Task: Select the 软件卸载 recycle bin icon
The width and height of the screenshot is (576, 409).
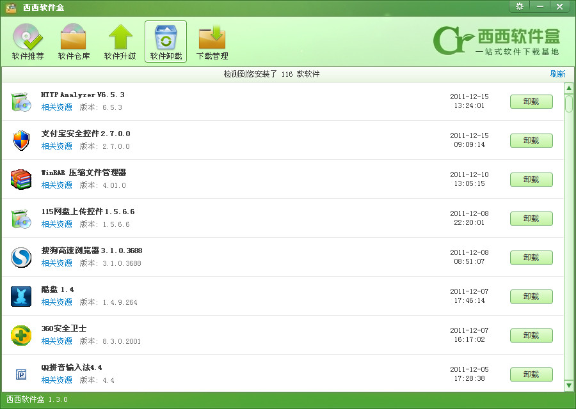Action: (166, 37)
